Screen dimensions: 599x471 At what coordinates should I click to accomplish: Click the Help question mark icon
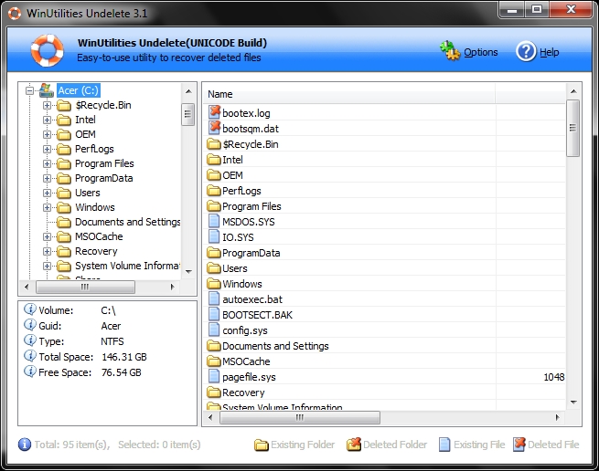(526, 51)
